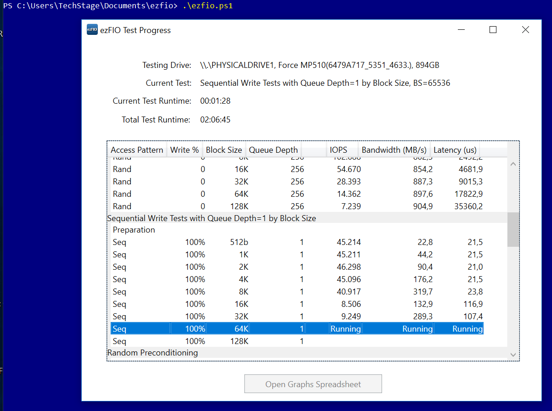The image size is (552, 411).
Task: Sort by the Access Pattern column header
Action: point(137,150)
